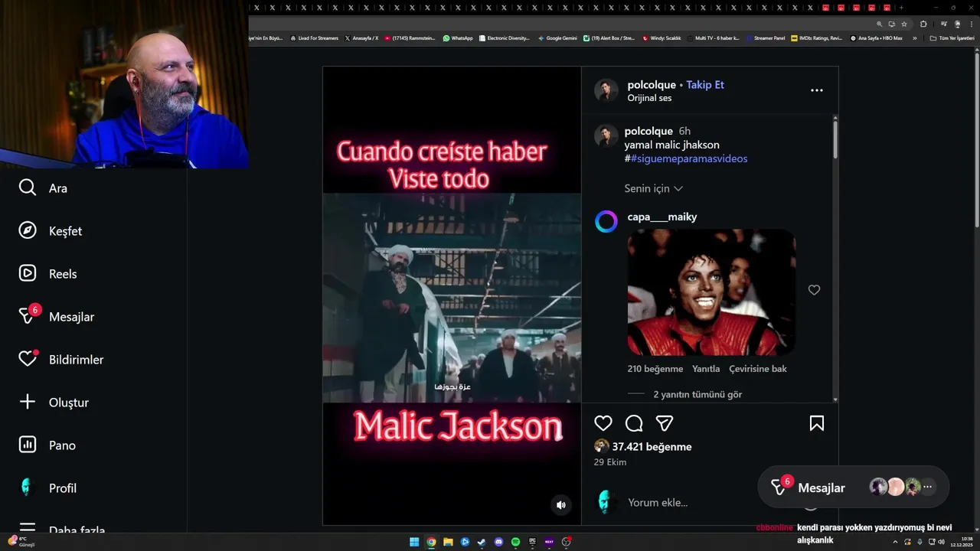The height and width of the screenshot is (551, 980).
Task: Open Steam from taskbar
Action: click(482, 542)
